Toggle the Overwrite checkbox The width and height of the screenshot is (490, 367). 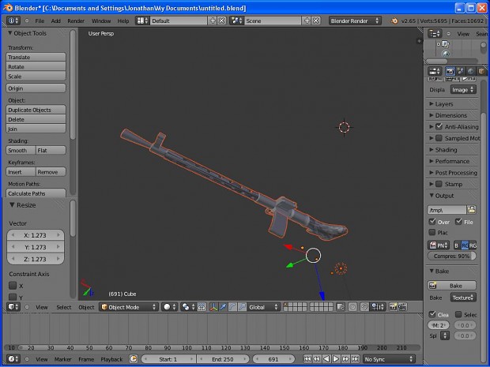click(432, 222)
